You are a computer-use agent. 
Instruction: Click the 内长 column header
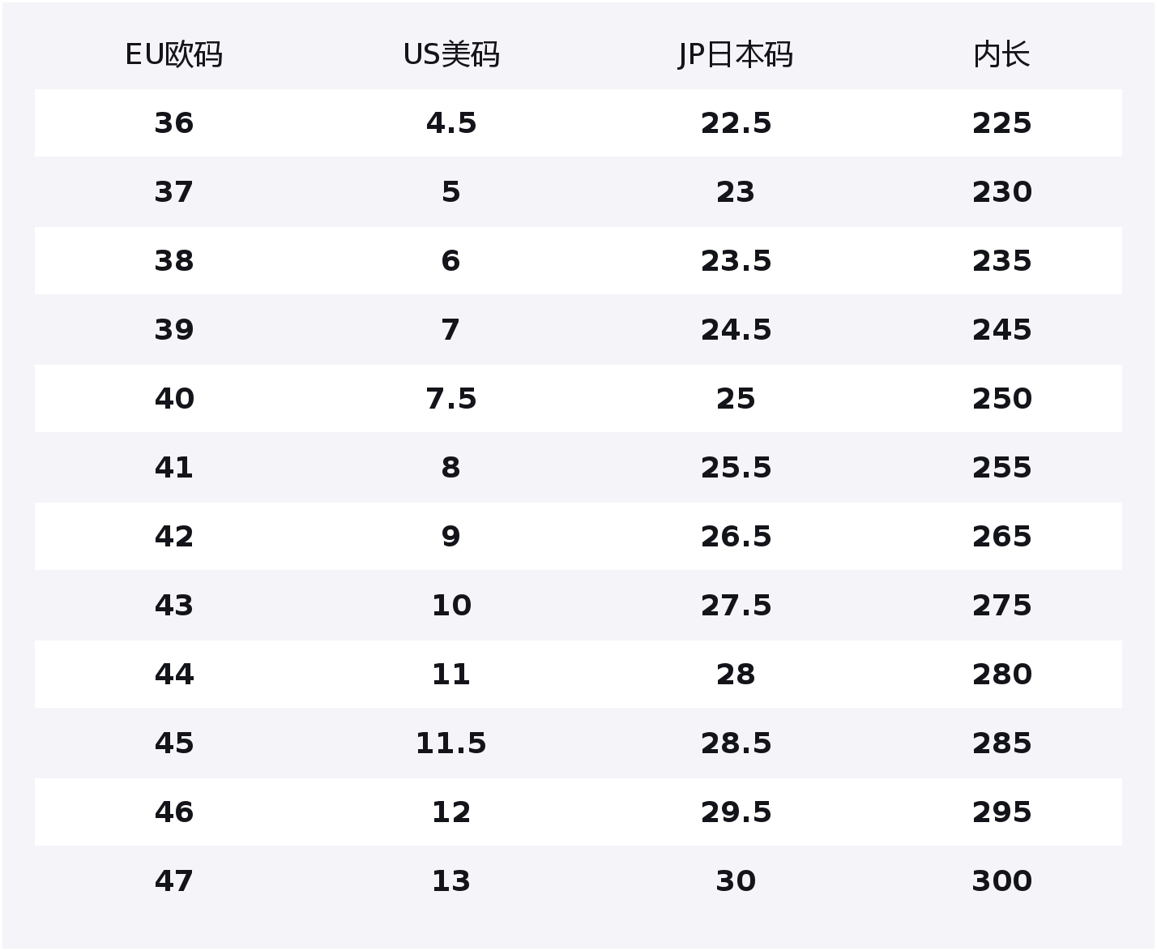1001,55
